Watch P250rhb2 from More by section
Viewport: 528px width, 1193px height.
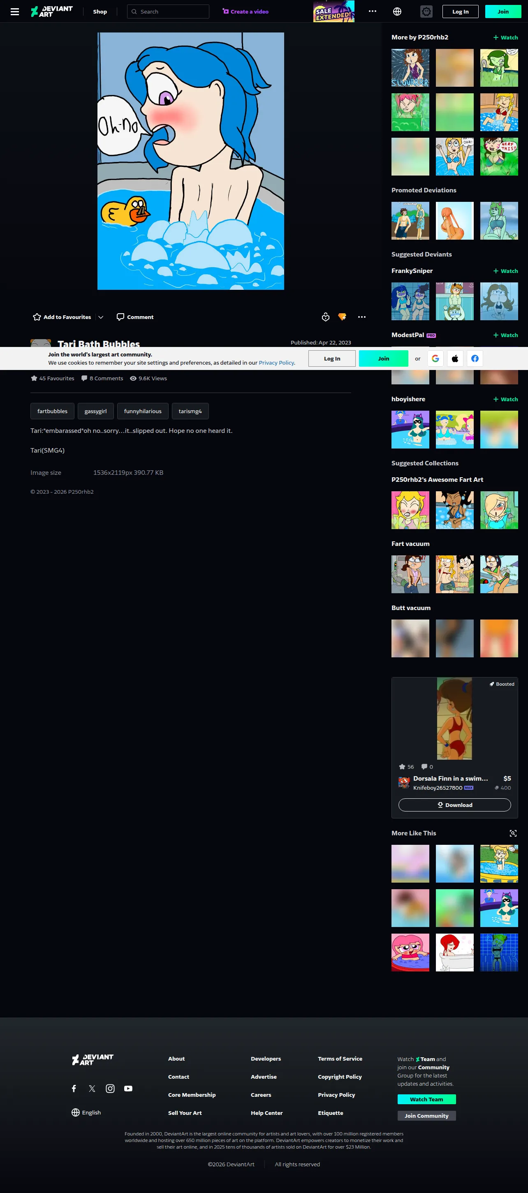coord(506,37)
